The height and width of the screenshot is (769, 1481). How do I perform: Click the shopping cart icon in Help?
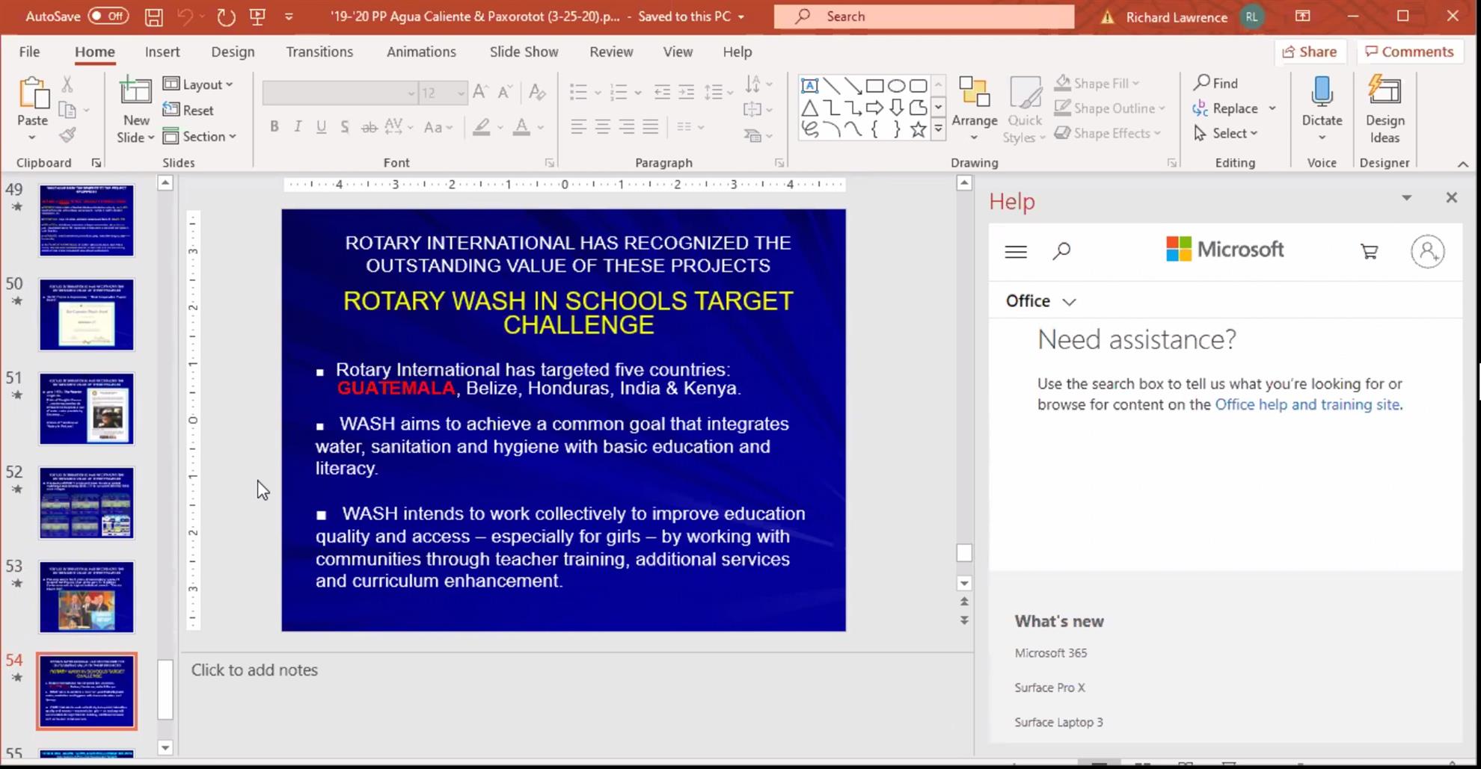(1369, 252)
